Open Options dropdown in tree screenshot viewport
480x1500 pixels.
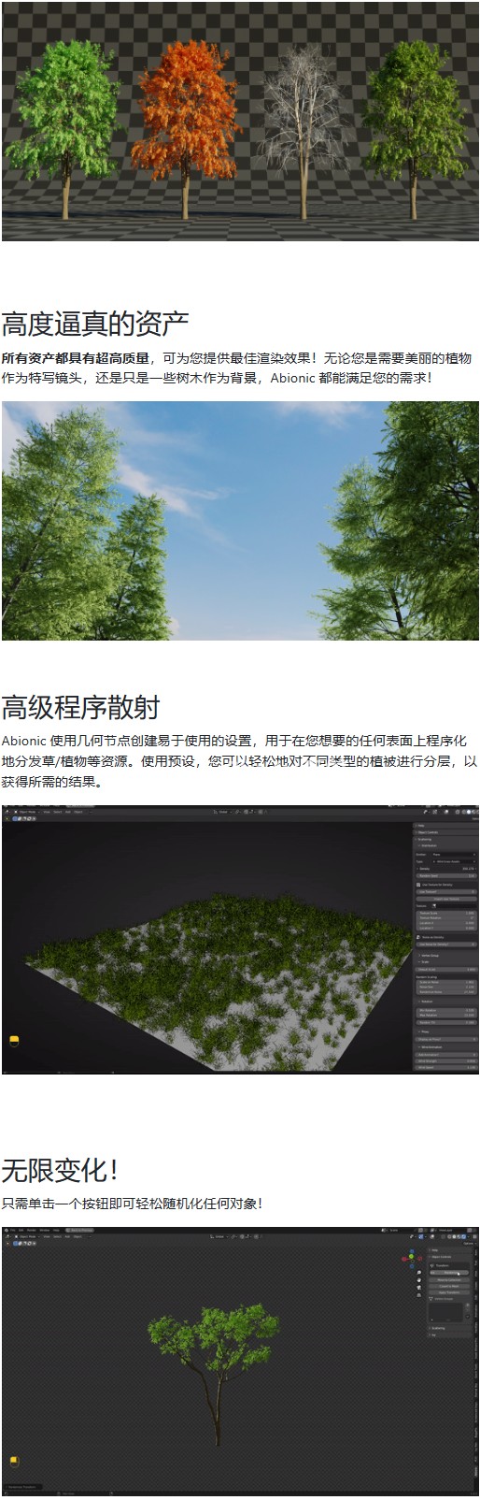(x=470, y=1244)
